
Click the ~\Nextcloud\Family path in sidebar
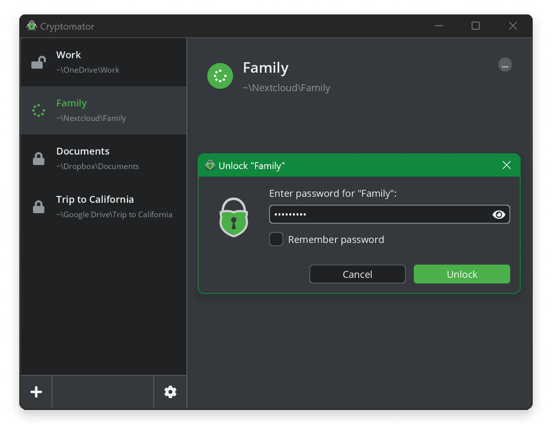(91, 118)
